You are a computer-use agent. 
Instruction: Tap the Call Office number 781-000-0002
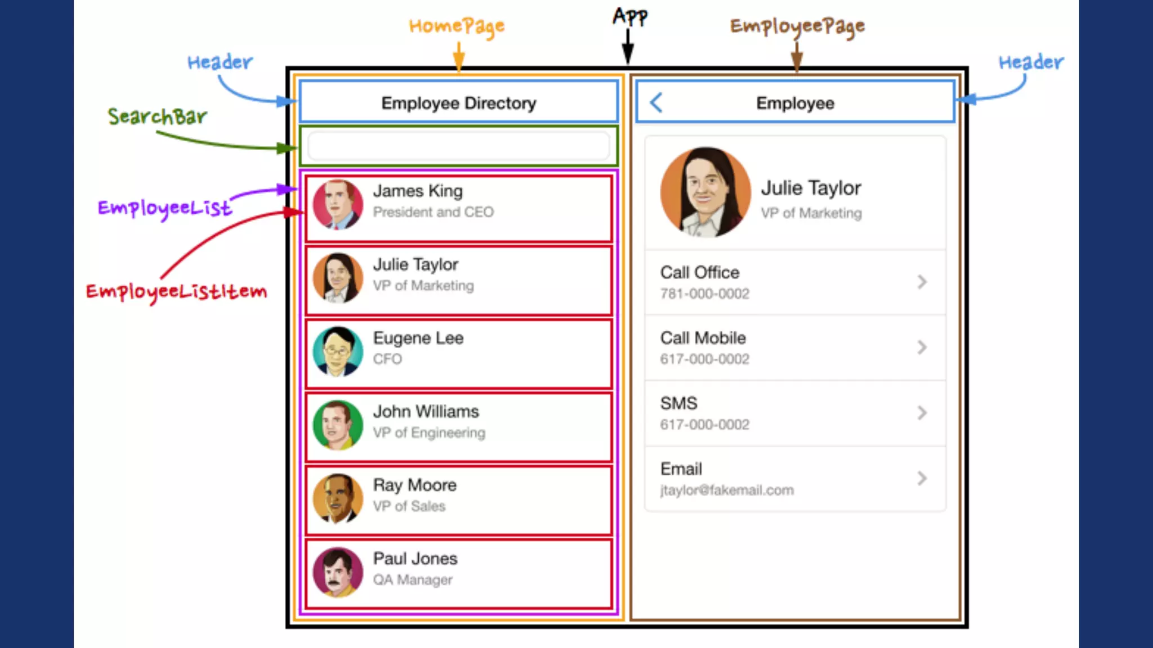click(x=705, y=294)
